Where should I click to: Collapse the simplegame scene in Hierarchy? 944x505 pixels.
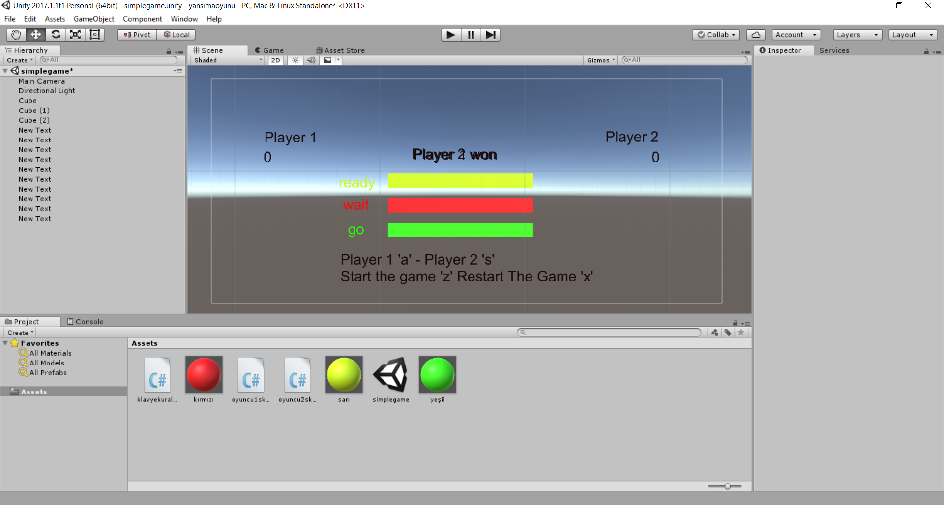pos(5,71)
